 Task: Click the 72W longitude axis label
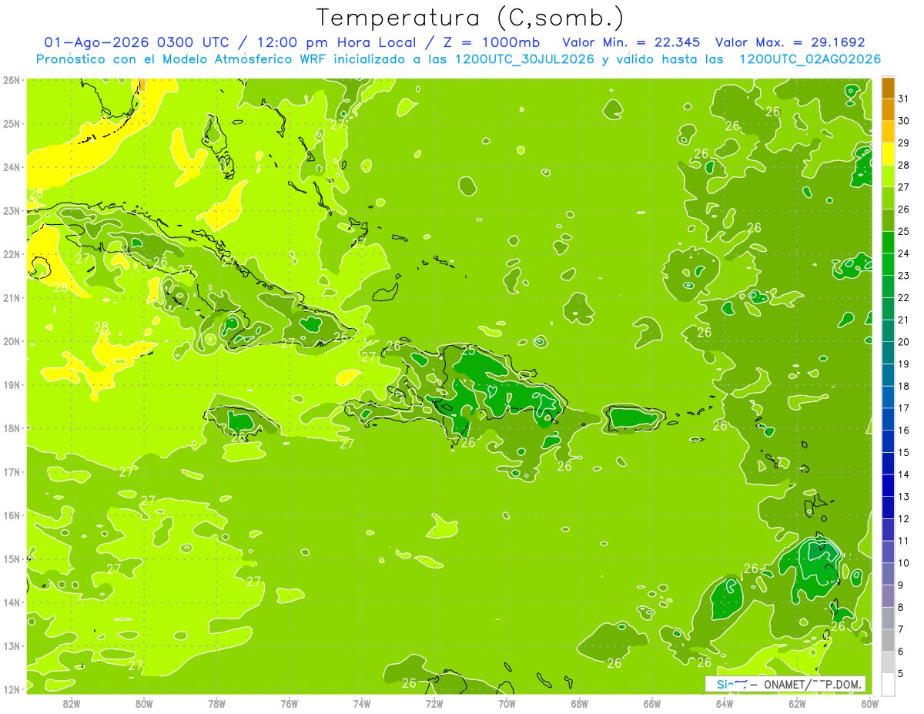pos(434,703)
